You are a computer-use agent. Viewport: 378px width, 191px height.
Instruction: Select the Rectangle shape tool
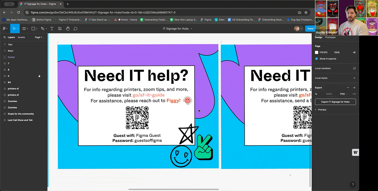33,29
